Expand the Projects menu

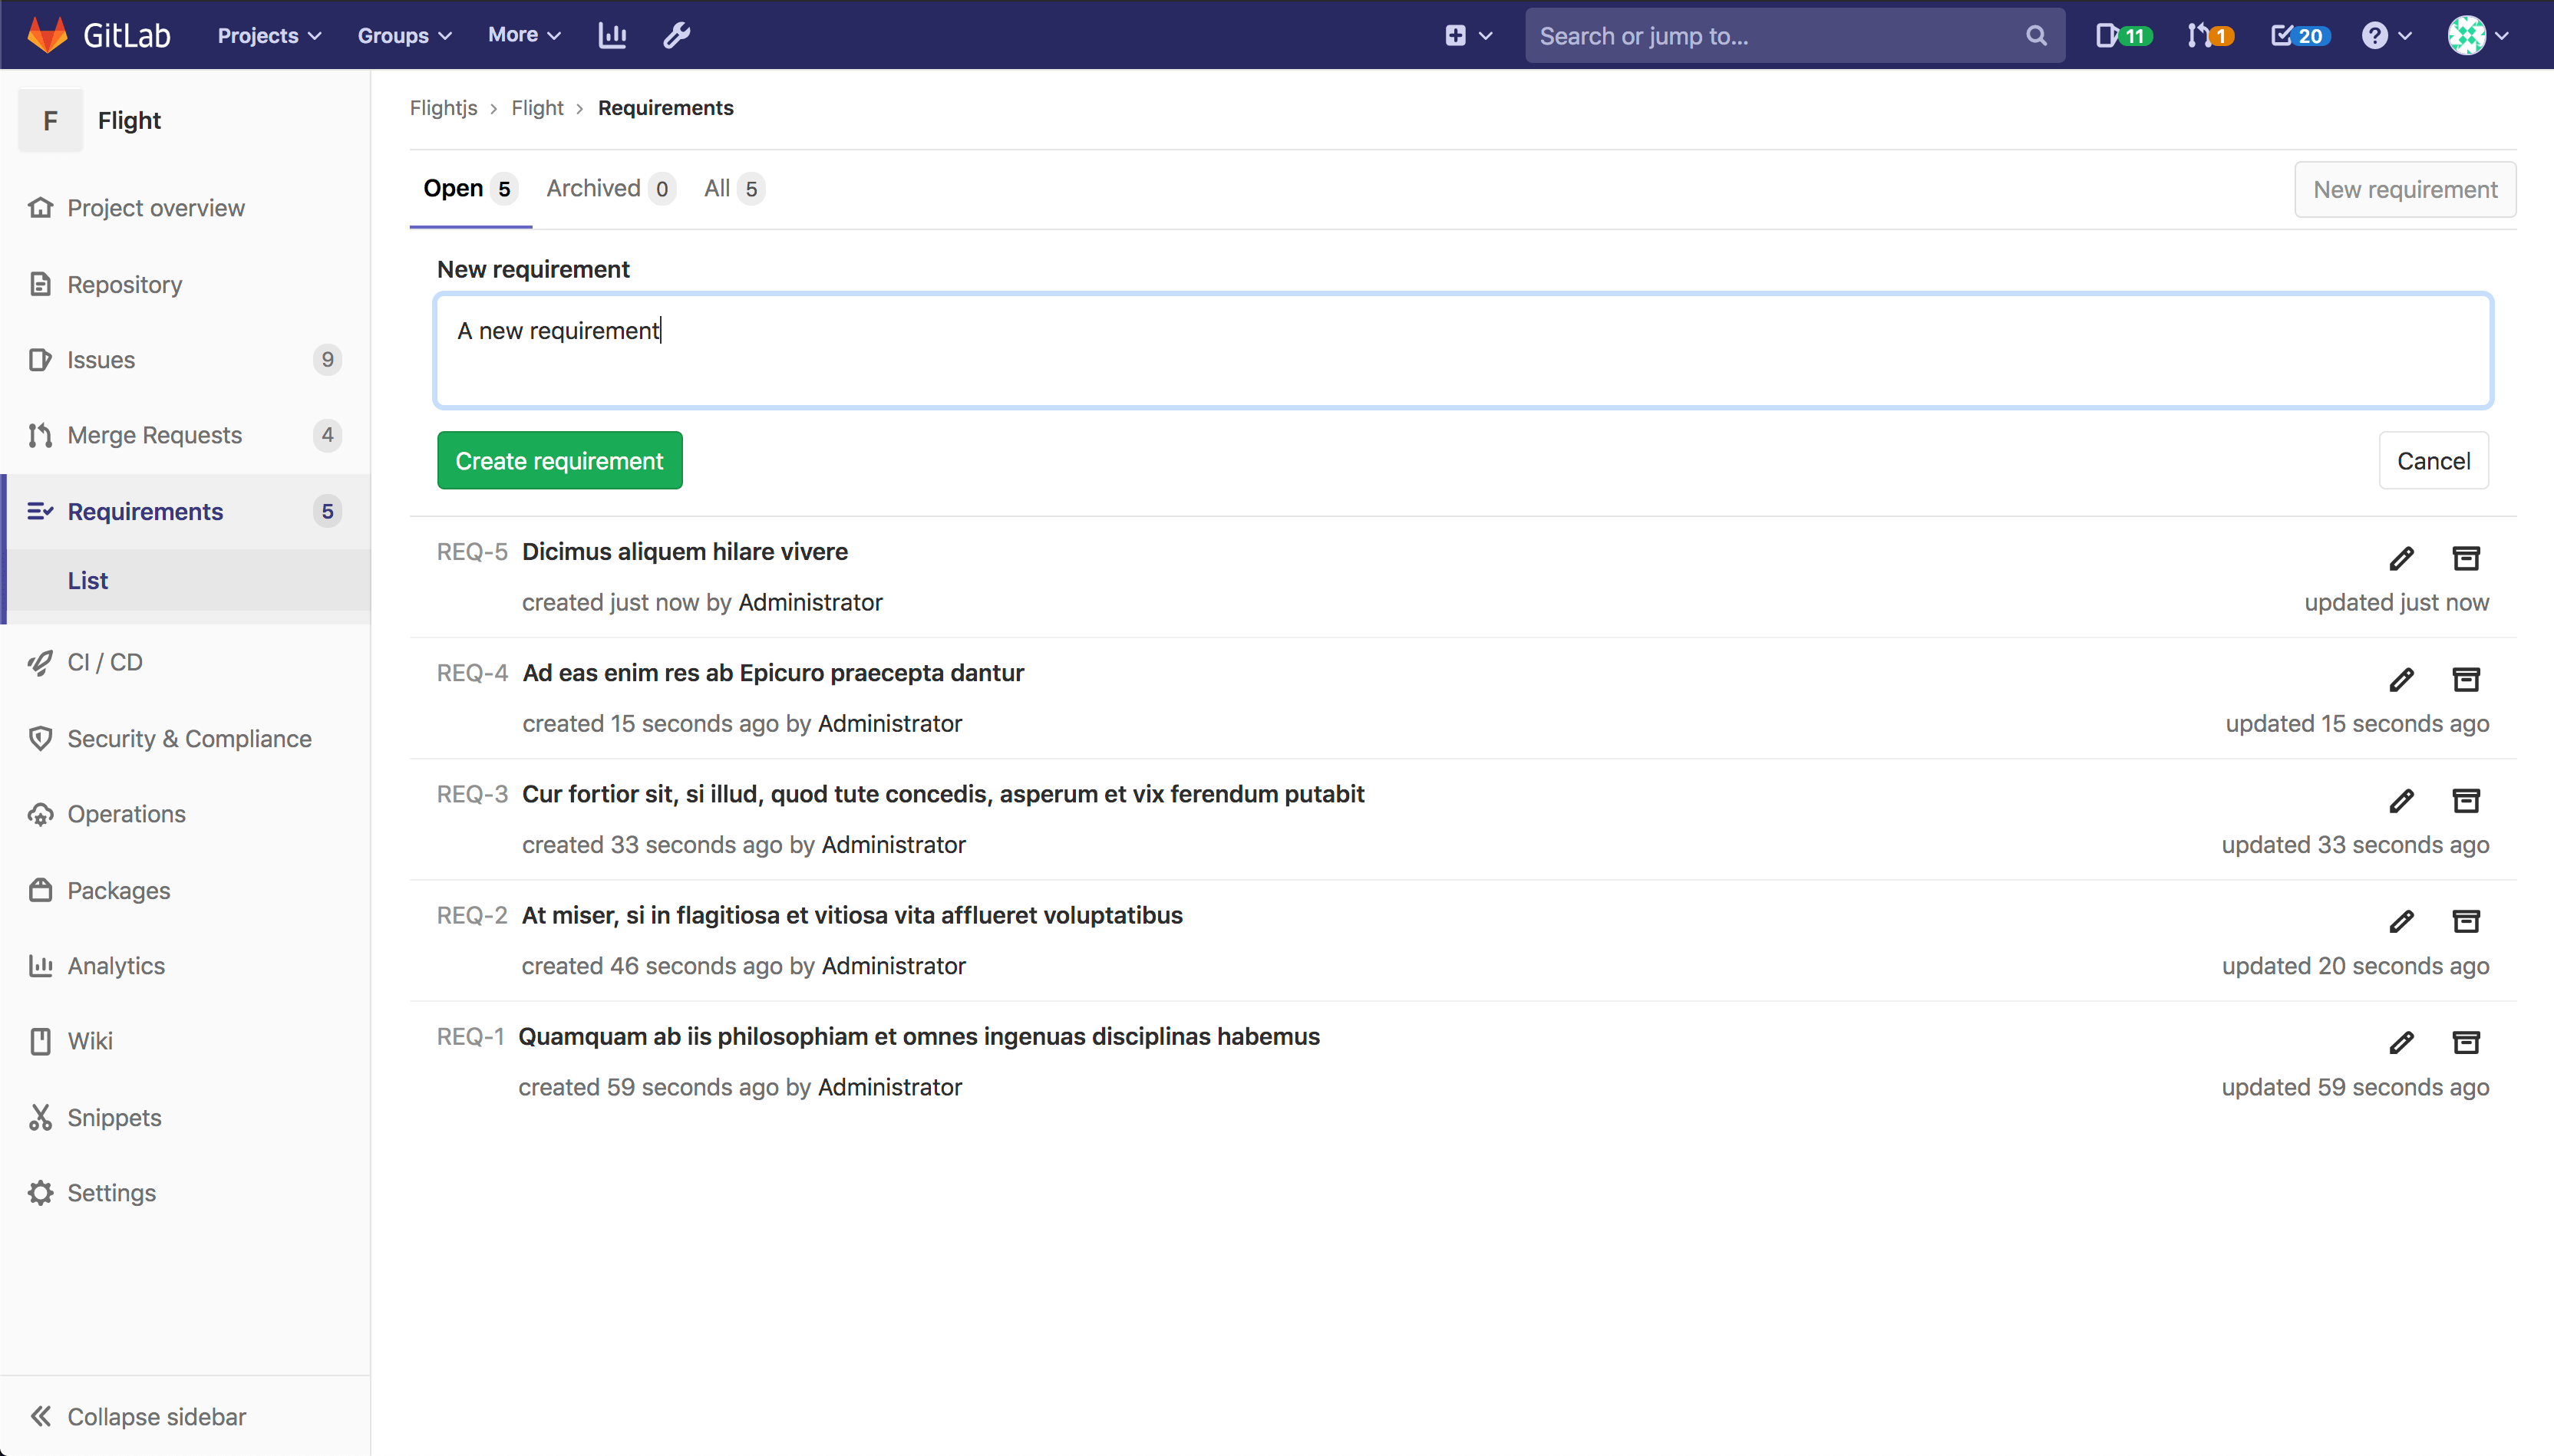(x=267, y=35)
